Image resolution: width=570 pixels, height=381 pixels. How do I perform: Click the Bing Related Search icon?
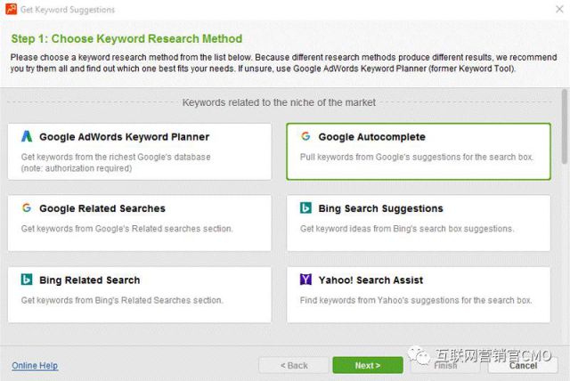click(27, 280)
